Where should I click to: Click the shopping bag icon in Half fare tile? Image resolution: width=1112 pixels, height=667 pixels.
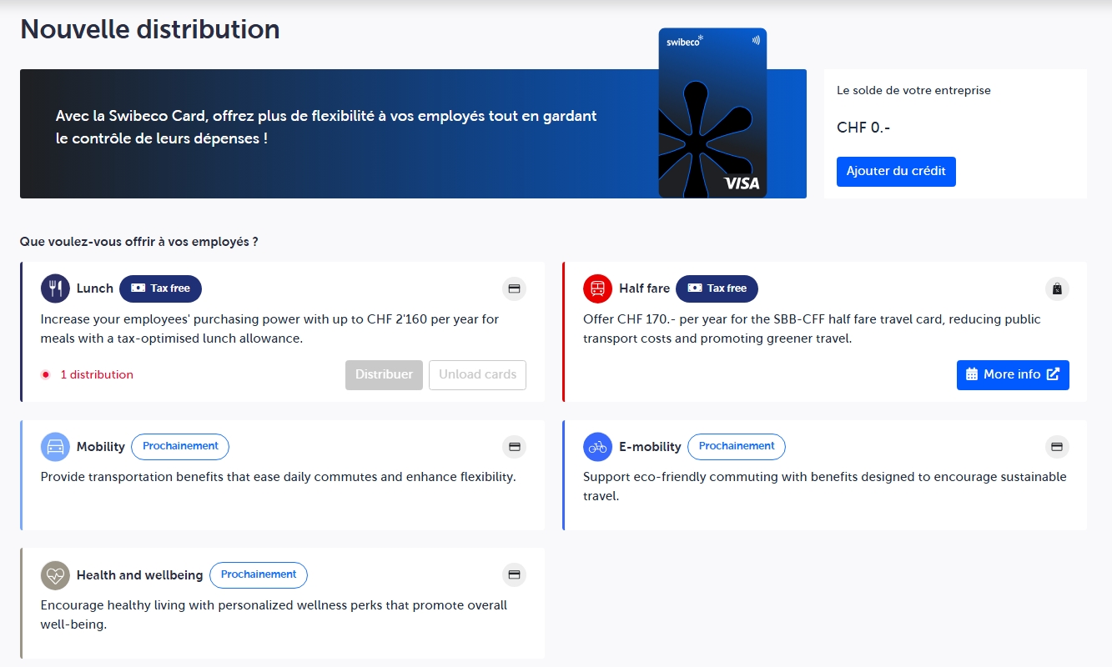[x=1057, y=288]
